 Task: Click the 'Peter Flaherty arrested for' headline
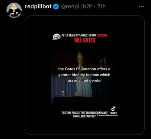79,35
